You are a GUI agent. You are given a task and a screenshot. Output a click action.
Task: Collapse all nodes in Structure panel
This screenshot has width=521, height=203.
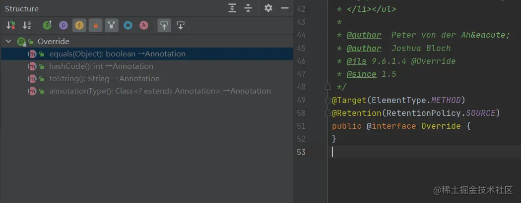tap(248, 8)
